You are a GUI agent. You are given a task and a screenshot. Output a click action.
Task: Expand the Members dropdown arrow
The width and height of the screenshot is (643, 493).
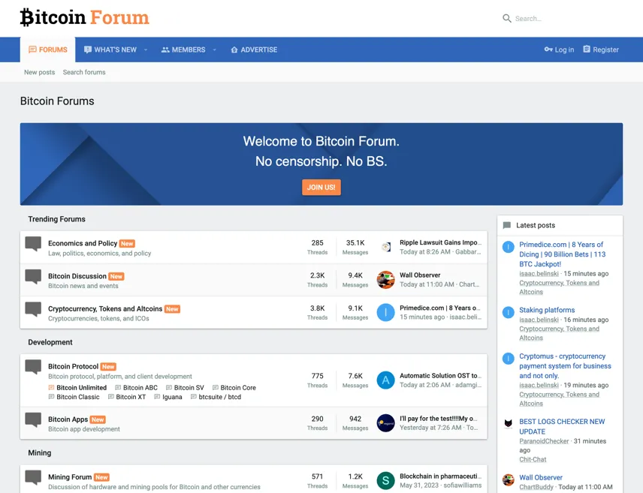(x=215, y=50)
